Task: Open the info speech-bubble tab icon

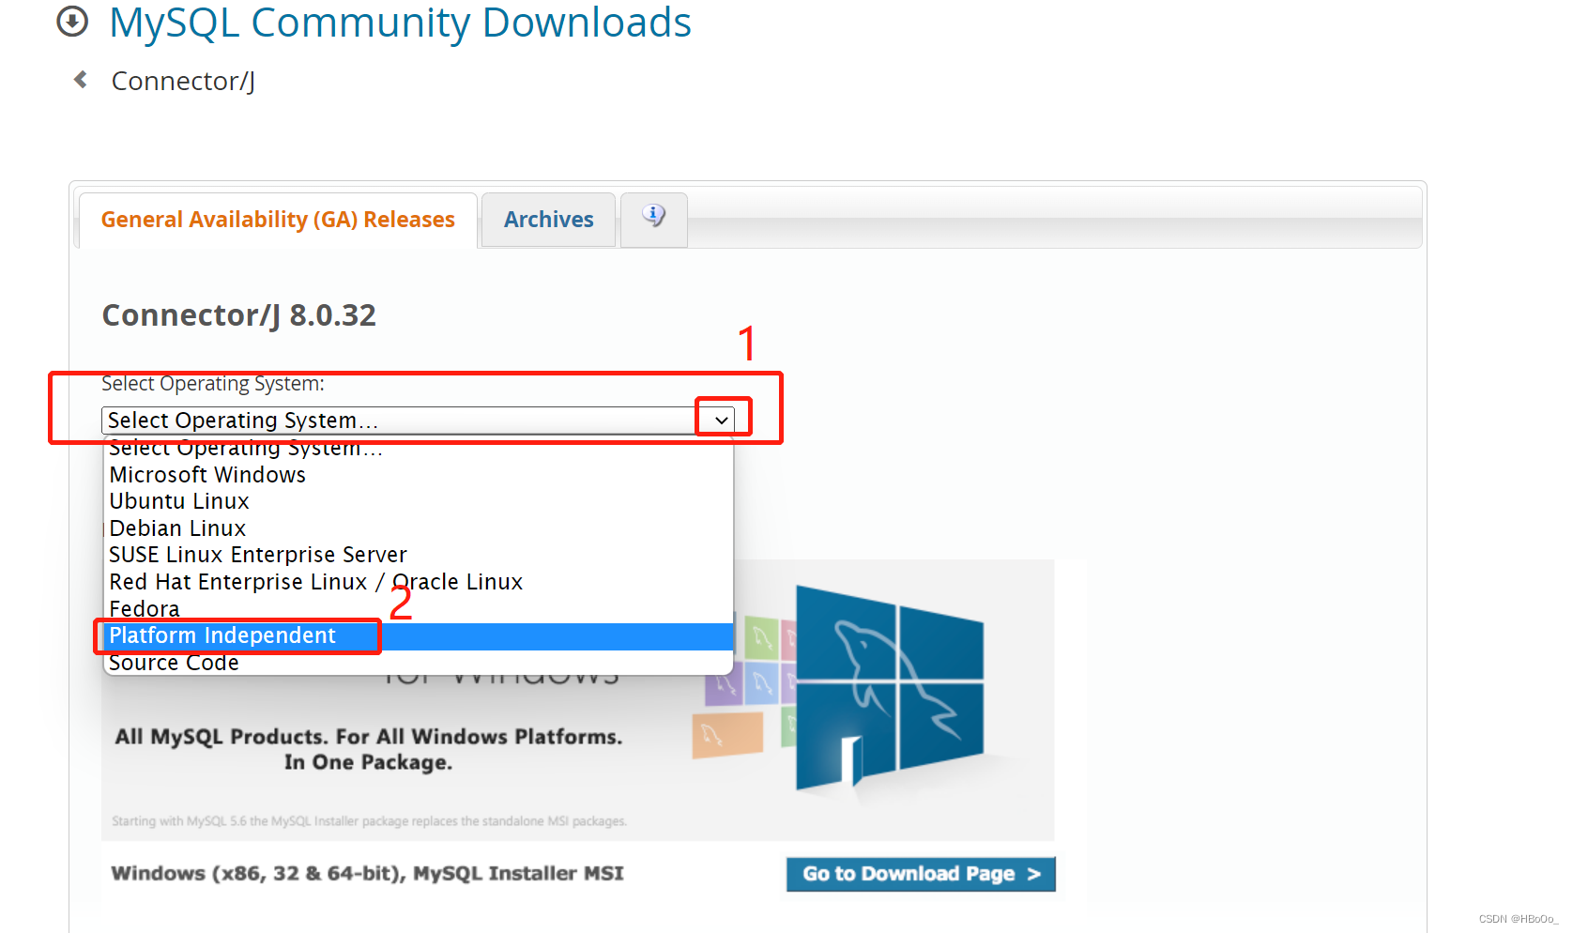Action: pos(654,217)
